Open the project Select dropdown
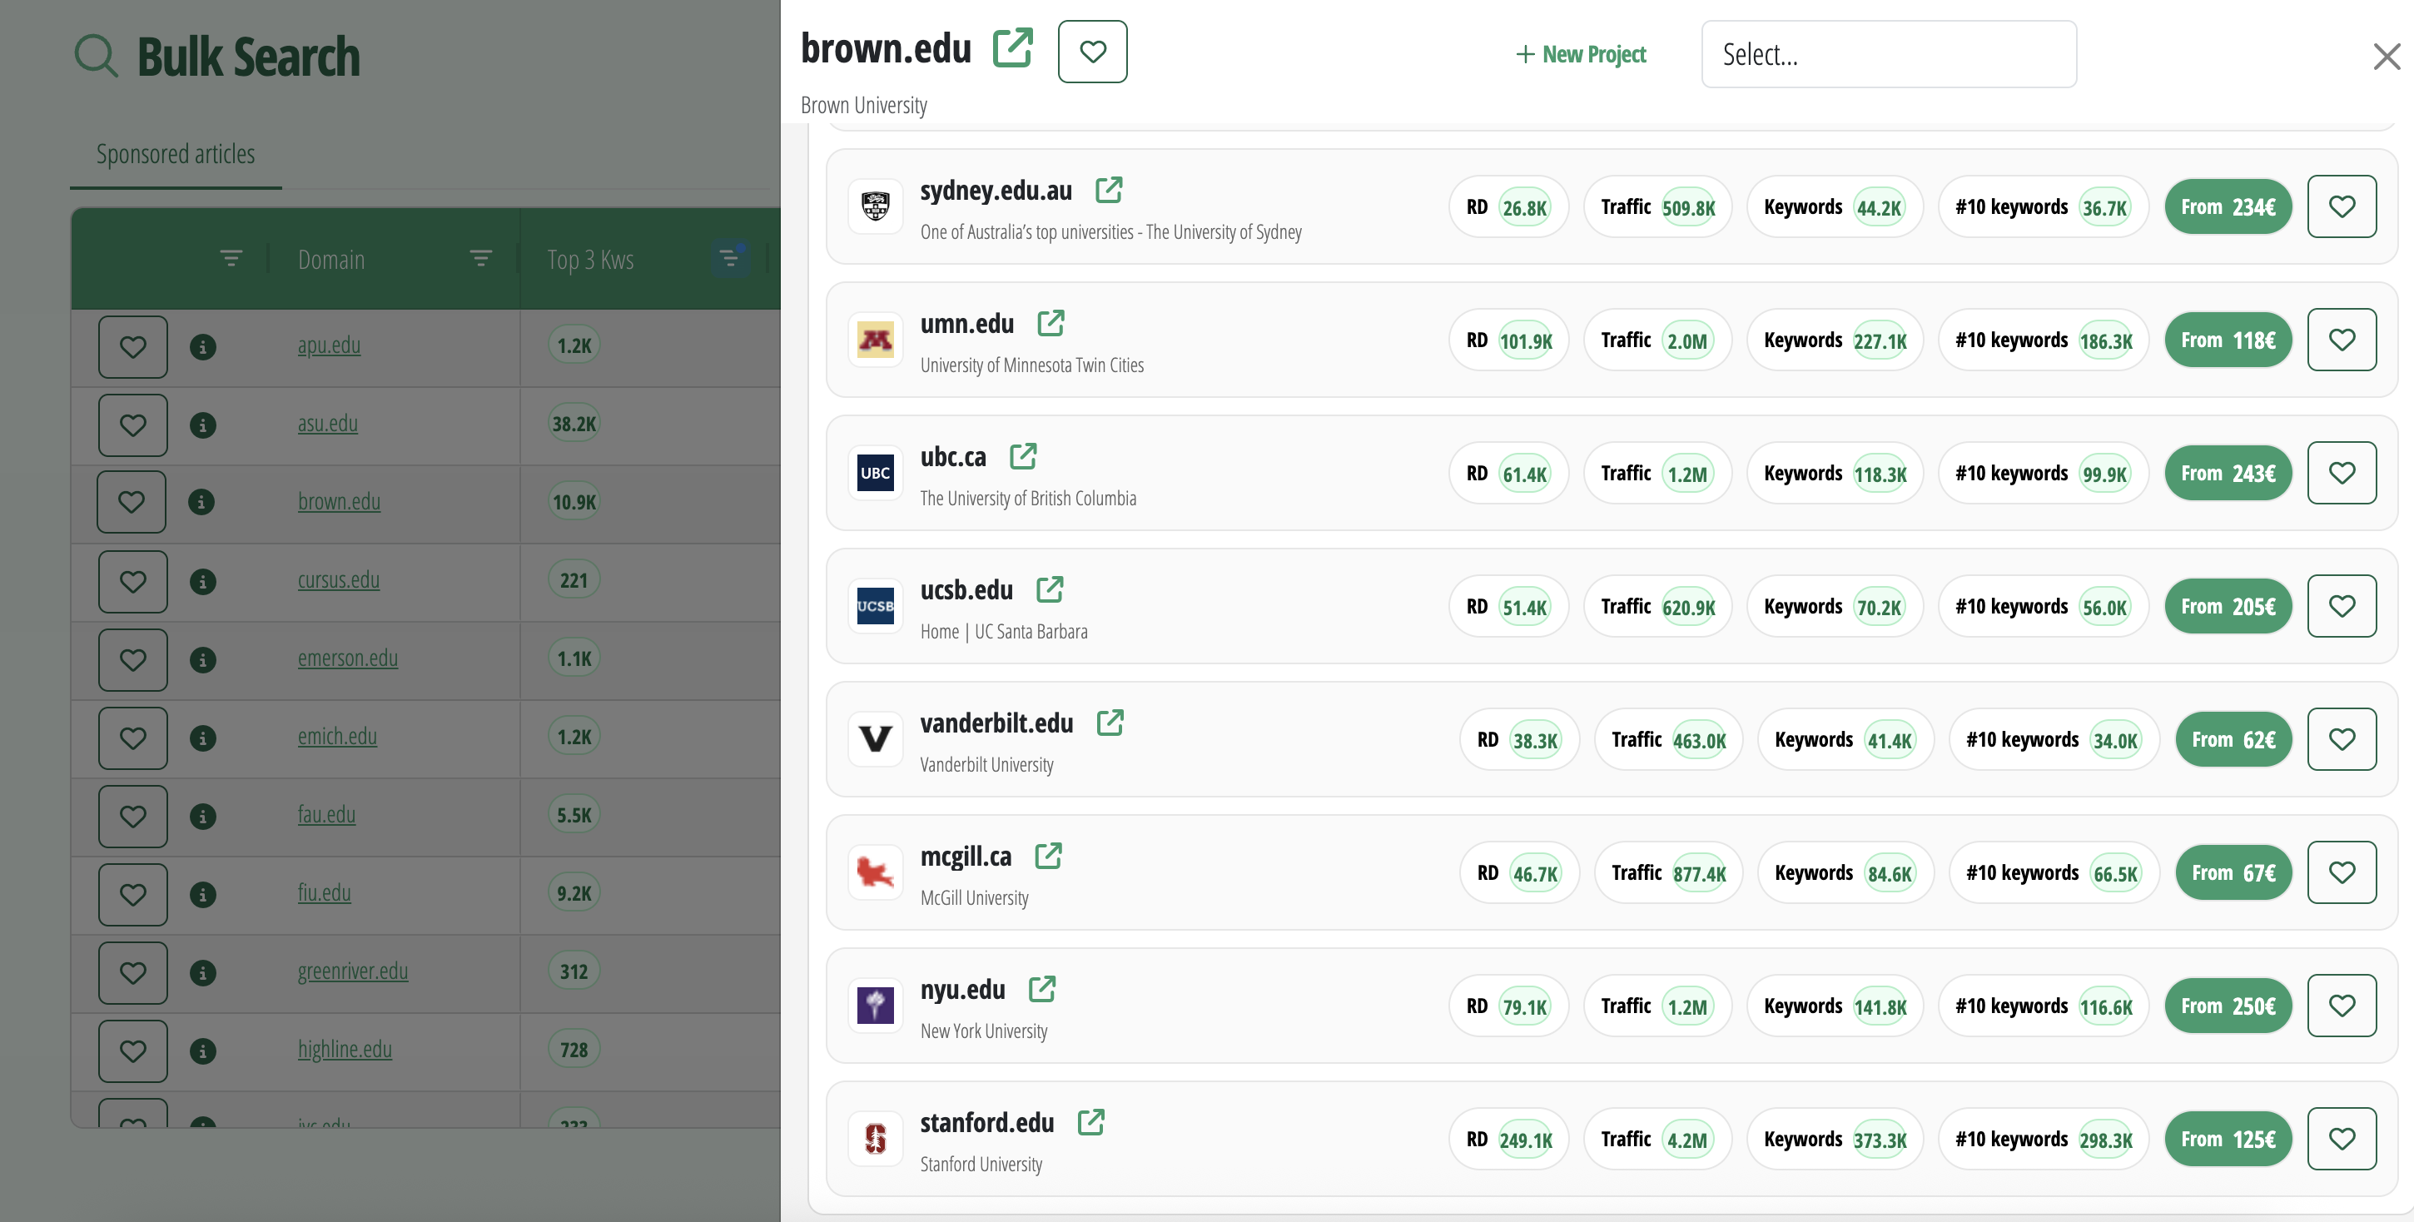Viewport: 2414px width, 1222px height. pos(1888,54)
